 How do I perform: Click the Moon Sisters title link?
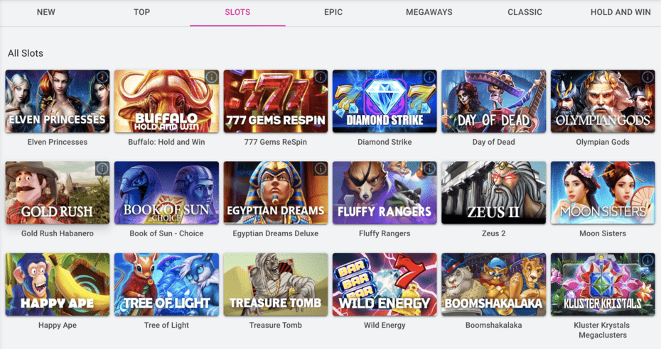(603, 233)
